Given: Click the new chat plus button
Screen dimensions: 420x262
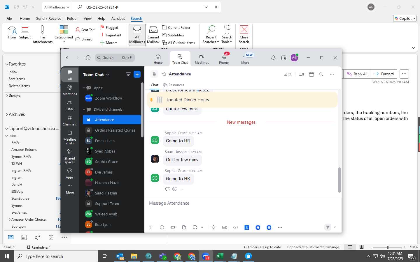Looking at the screenshot, I should click(x=137, y=74).
